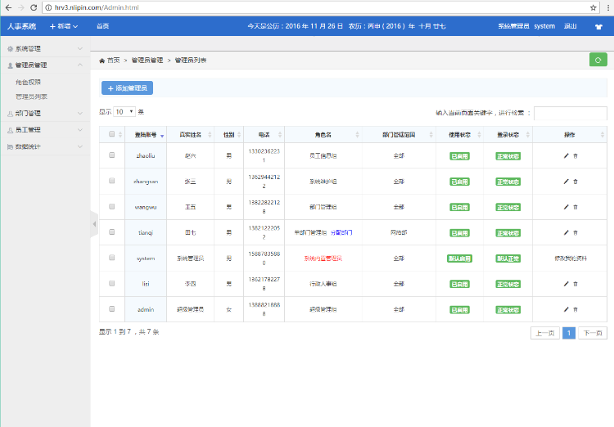This screenshot has height=427, width=614.
Task: Click the browser back arrow
Action: click(x=8, y=7)
